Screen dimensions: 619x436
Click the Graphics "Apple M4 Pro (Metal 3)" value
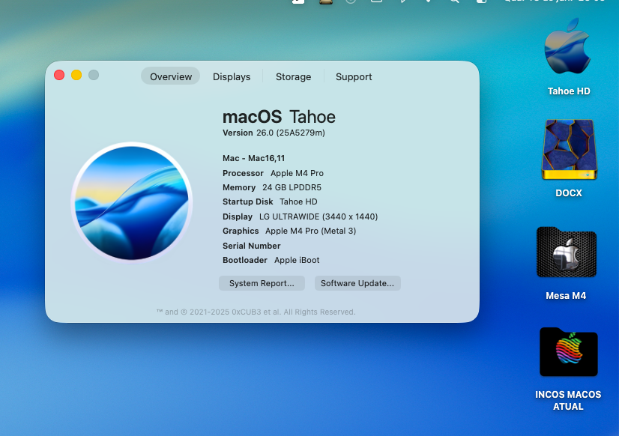[x=311, y=231]
